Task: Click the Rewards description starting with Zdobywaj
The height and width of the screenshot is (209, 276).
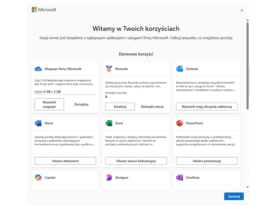Action: point(136,84)
